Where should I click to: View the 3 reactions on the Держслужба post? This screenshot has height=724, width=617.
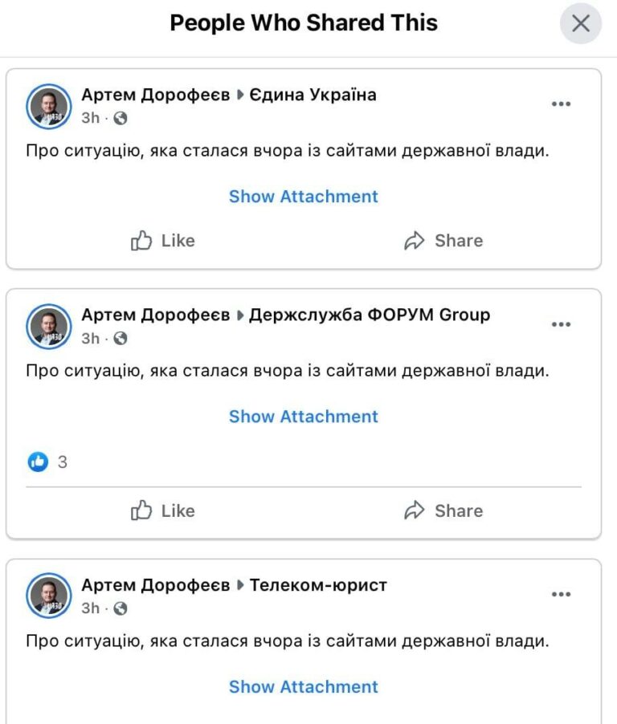point(47,462)
